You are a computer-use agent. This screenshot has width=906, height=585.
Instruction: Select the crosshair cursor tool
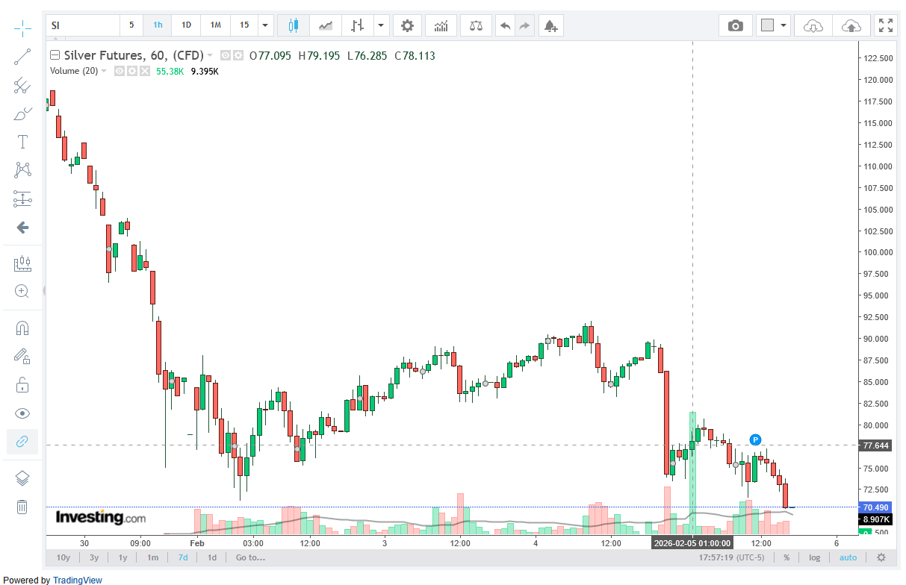(22, 29)
